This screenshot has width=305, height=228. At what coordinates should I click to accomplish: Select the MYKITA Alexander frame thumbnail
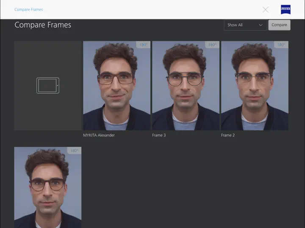(117, 85)
